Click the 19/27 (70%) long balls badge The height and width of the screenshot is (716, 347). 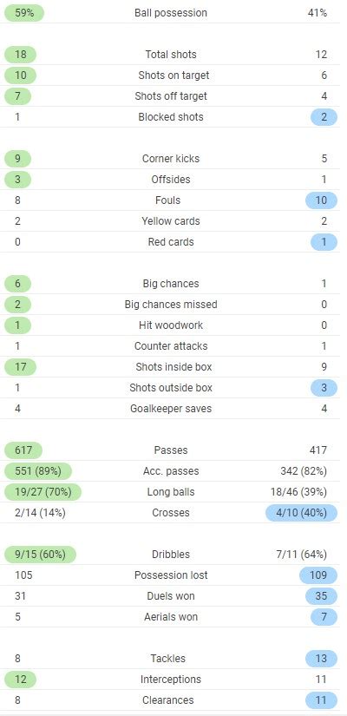(43, 492)
